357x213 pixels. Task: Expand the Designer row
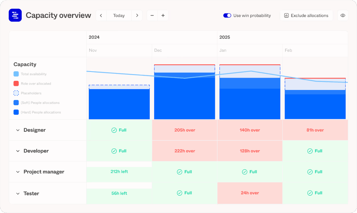(18, 130)
